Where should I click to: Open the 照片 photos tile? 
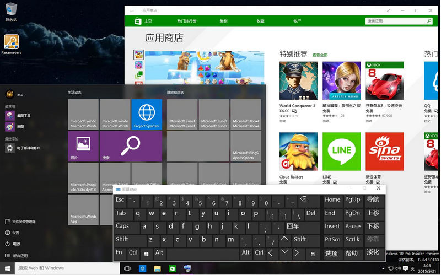coord(83,146)
